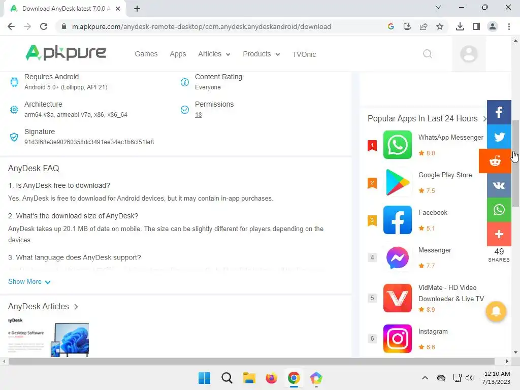Screen dimensions: 520x390
Task: Launch Firefox from taskbar
Action: pyautogui.click(x=271, y=378)
